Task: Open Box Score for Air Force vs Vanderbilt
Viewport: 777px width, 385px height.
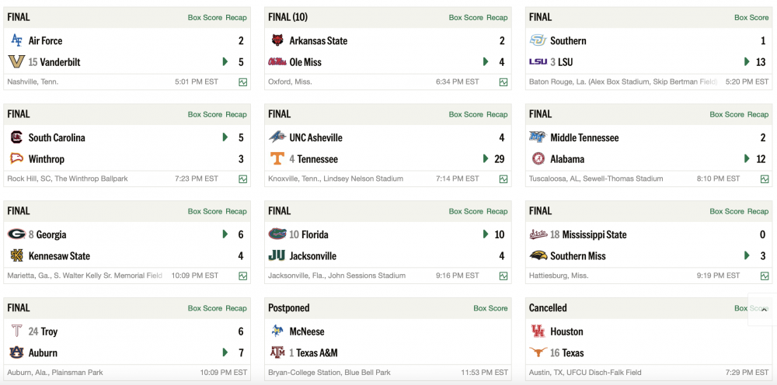Action: 205,18
